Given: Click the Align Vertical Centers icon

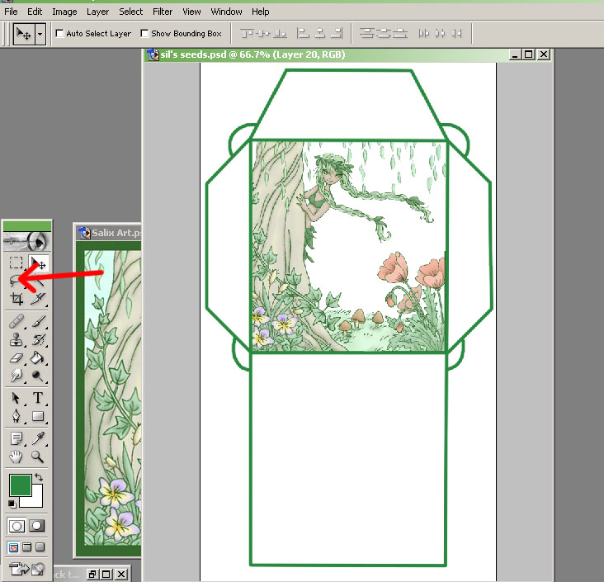Looking at the screenshot, I should point(263,34).
